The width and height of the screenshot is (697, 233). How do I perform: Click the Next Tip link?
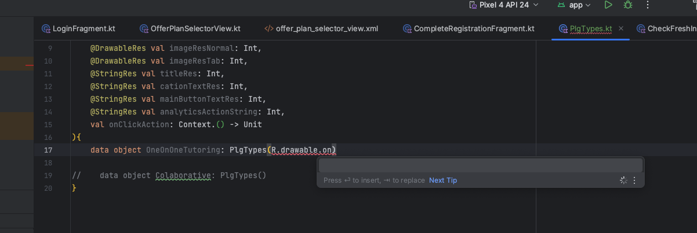click(443, 180)
